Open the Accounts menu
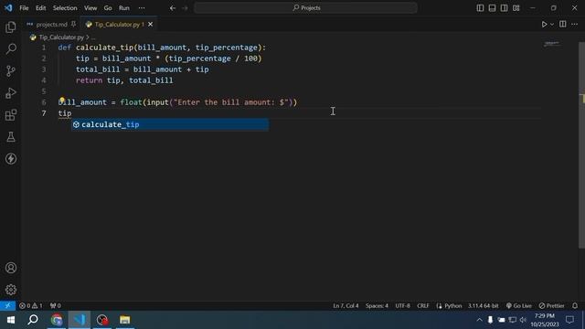 [x=11, y=268]
